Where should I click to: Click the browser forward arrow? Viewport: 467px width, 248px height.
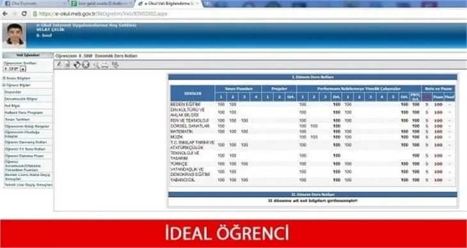click(x=15, y=13)
